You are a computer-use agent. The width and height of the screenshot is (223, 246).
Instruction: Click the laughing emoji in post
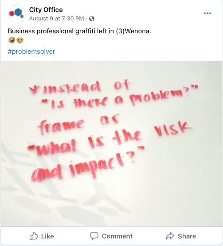(12, 40)
